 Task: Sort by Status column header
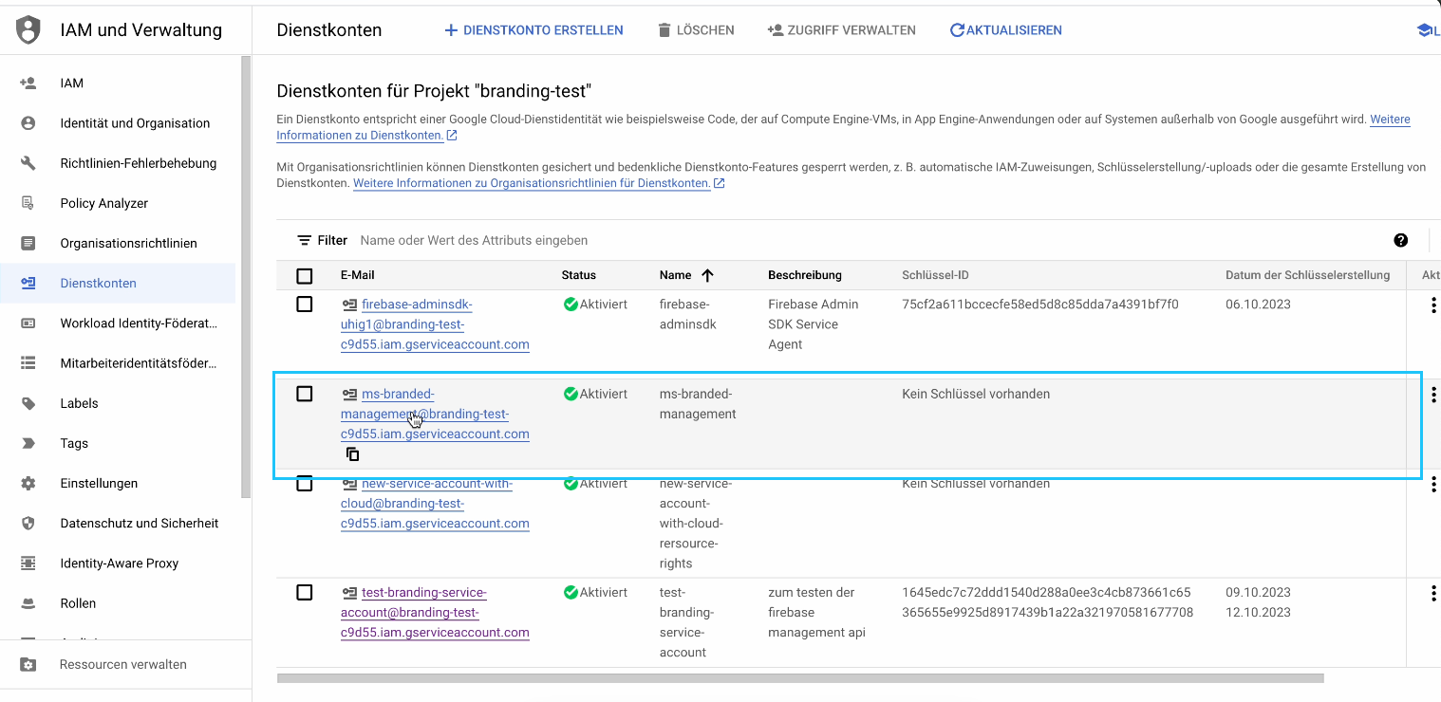[x=578, y=275]
